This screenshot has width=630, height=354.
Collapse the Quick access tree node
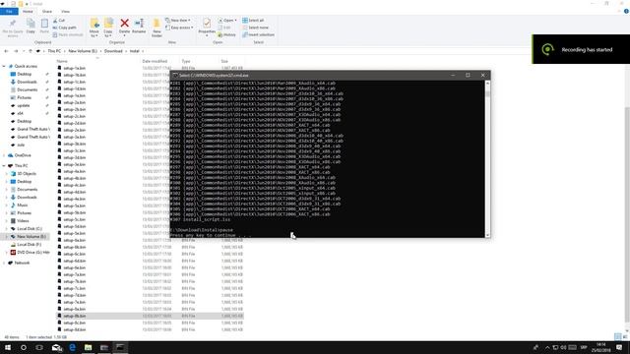pyautogui.click(x=4, y=66)
